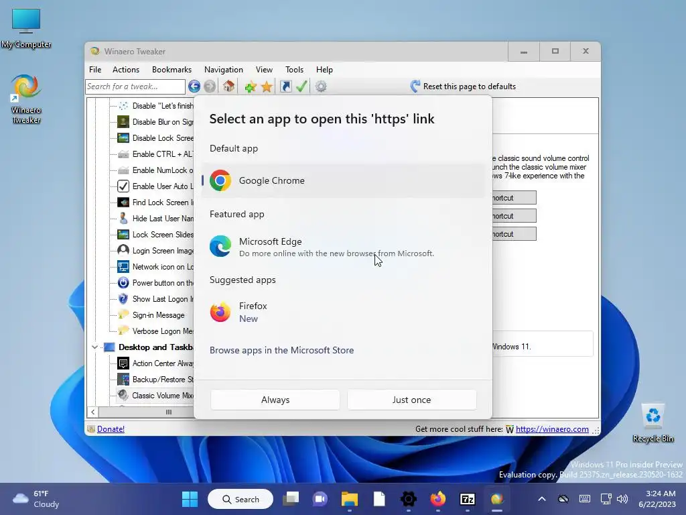The image size is (686, 515).
Task: Select Power button on the login item
Action: pos(155,283)
